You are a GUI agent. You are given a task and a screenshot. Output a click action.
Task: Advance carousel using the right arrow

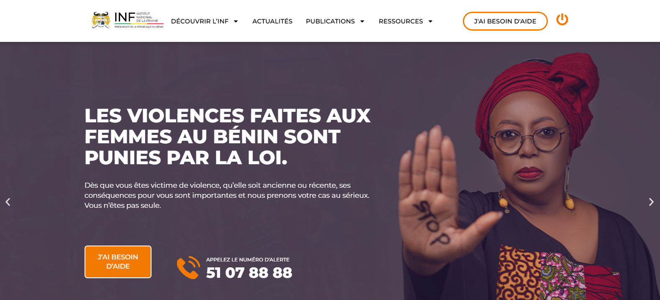click(x=651, y=202)
